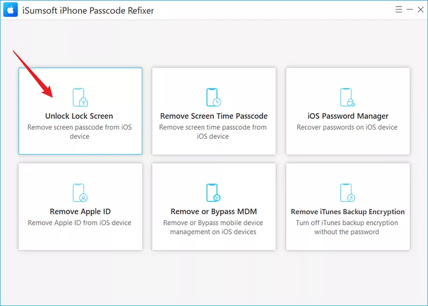This screenshot has width=428, height=306.
Task: Select the Remove Screen Time Passcode title
Action: click(x=213, y=116)
